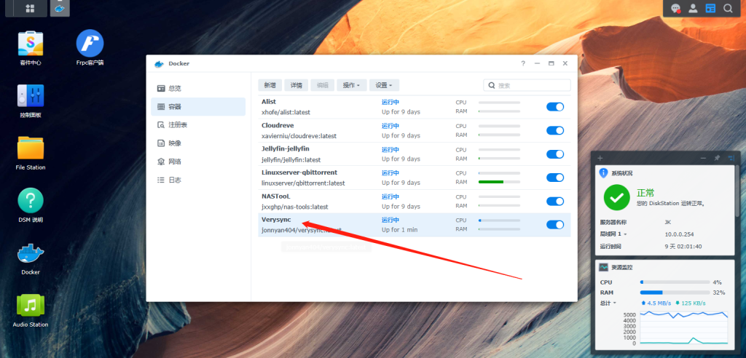The height and width of the screenshot is (358, 746).
Task: Click the Docker 搜索 search field
Action: pos(527,86)
